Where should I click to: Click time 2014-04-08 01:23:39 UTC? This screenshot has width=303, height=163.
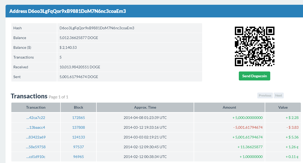pyautogui.click(x=145, y=118)
